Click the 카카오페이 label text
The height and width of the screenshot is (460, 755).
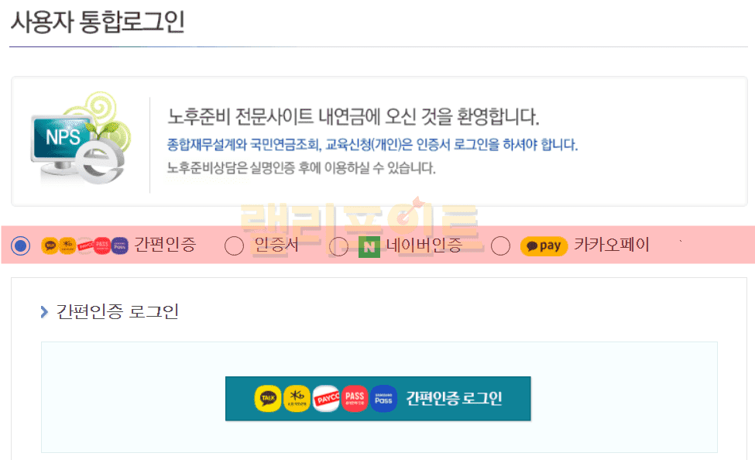(x=612, y=246)
